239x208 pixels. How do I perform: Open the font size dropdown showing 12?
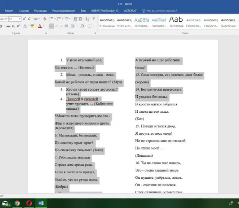20,19
